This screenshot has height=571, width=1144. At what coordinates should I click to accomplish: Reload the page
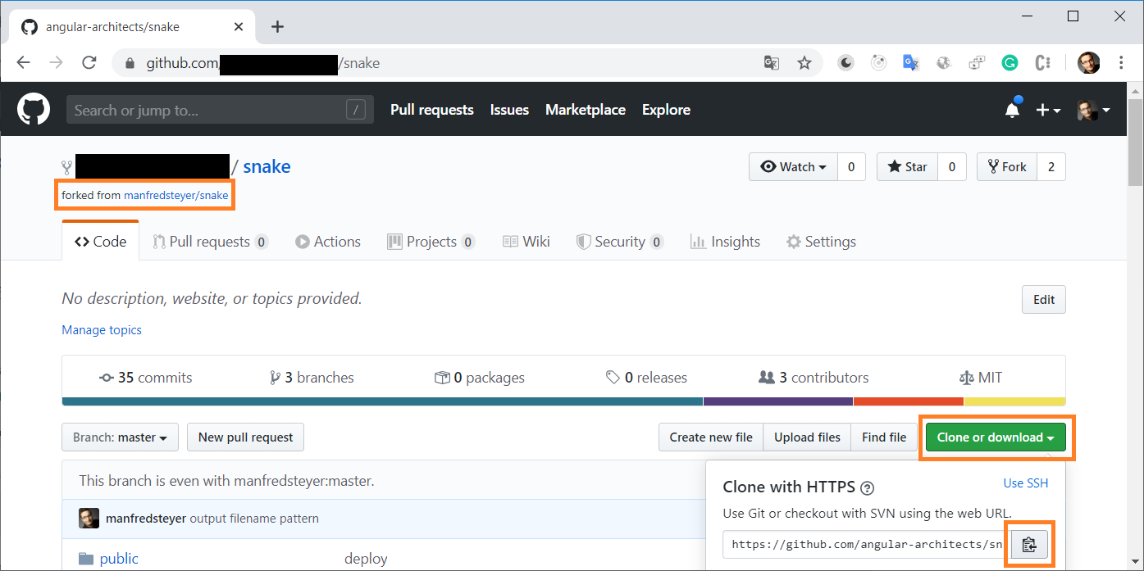click(89, 63)
